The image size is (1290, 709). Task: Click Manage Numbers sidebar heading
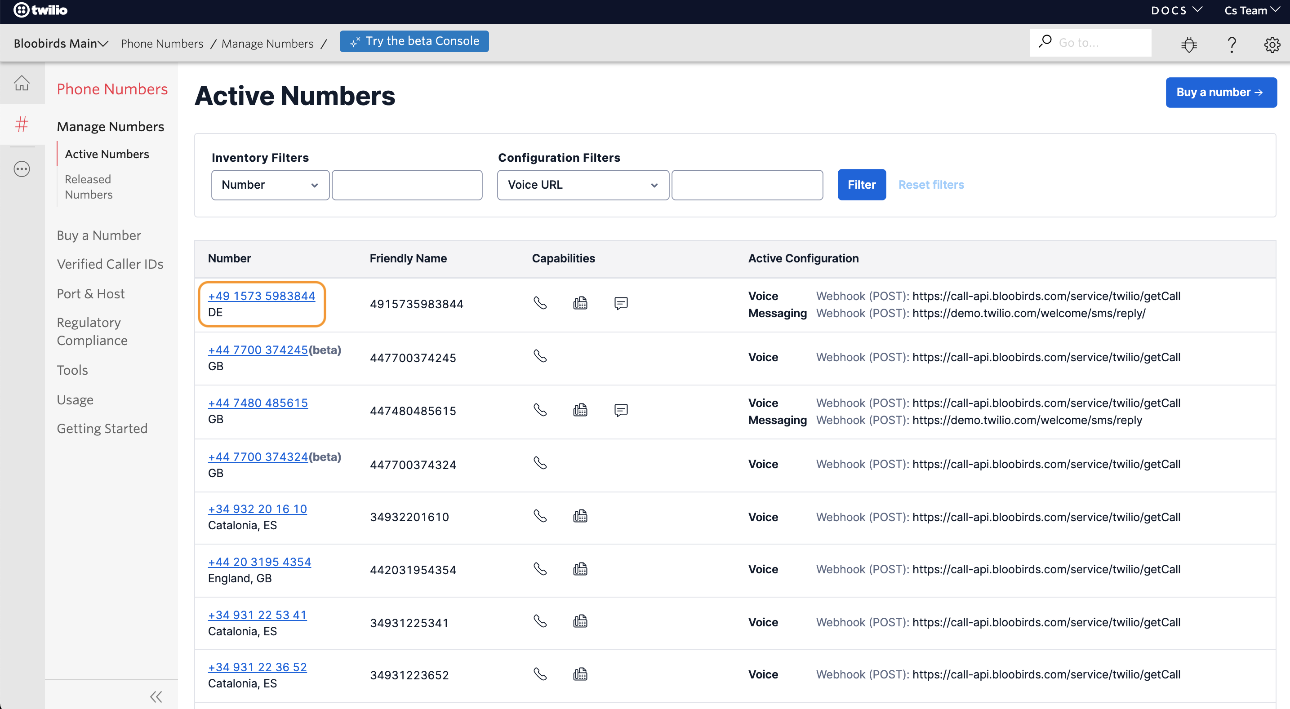[110, 126]
